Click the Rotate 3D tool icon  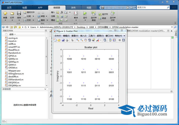click(89, 40)
